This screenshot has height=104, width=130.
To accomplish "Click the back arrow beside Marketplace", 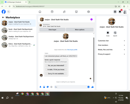I will [3, 17].
